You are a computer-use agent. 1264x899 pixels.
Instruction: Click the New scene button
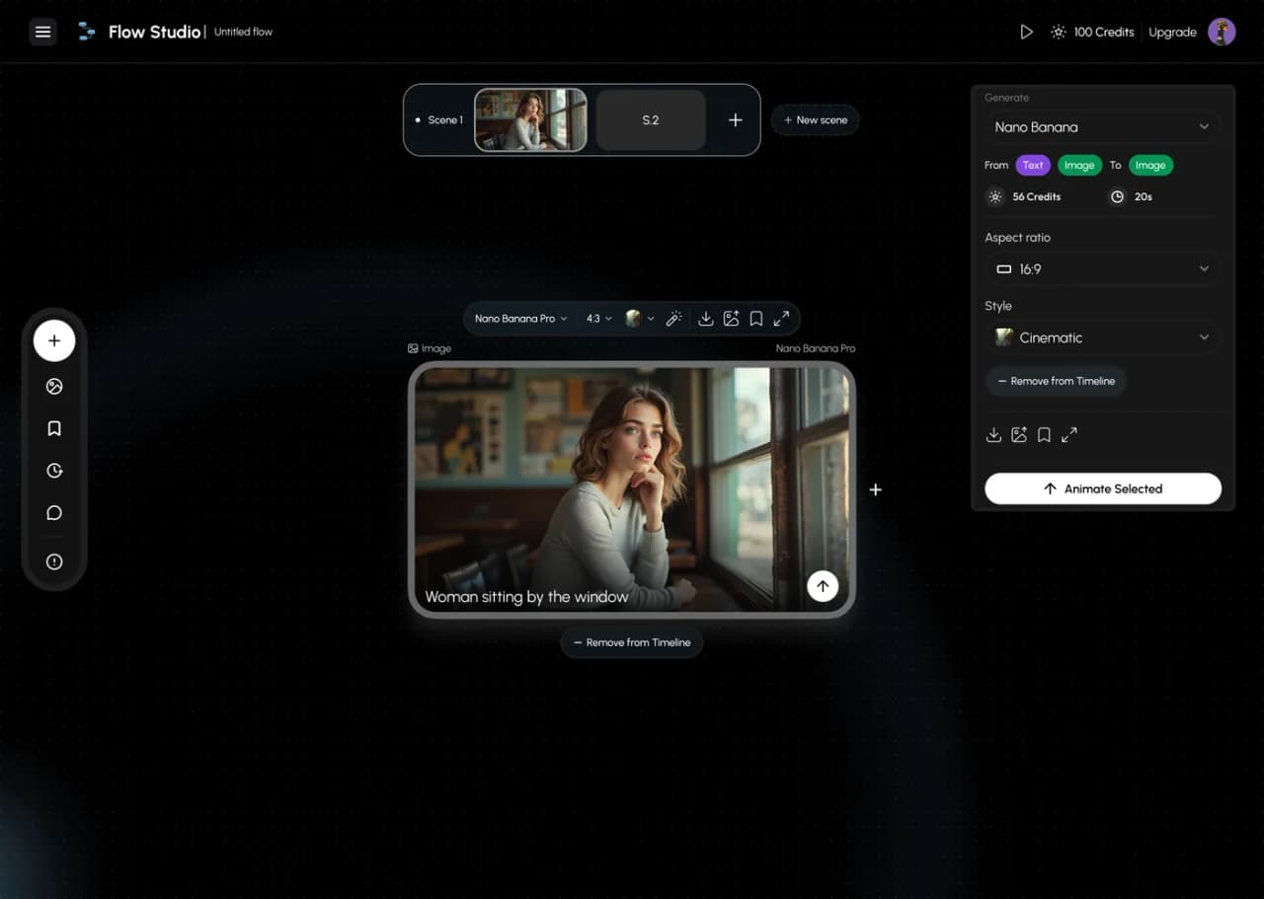[x=816, y=119]
